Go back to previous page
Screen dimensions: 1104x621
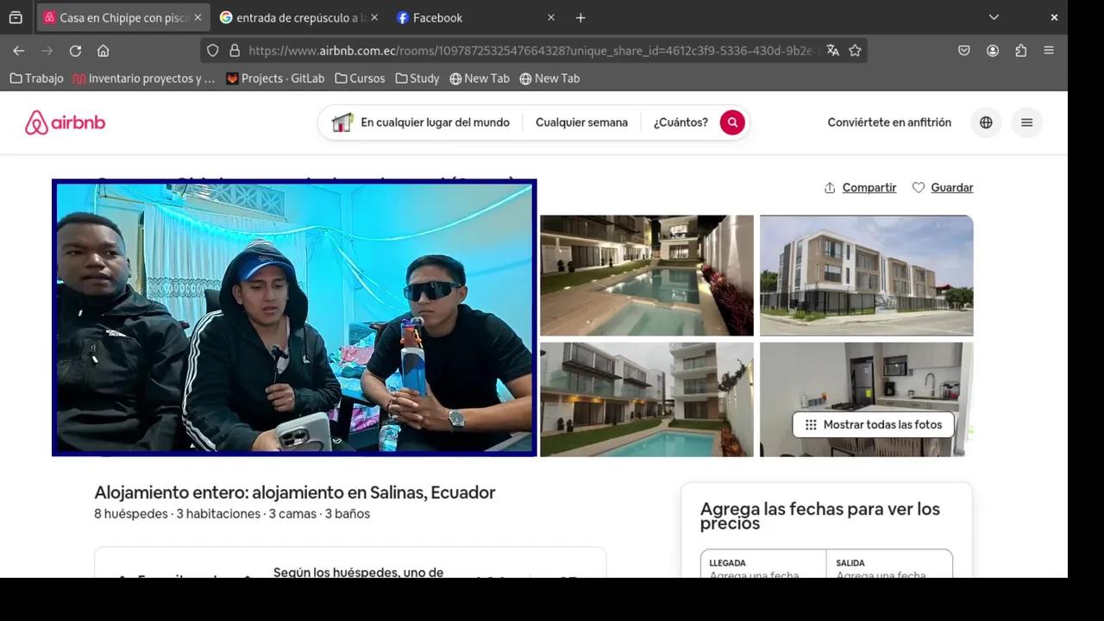coord(19,51)
